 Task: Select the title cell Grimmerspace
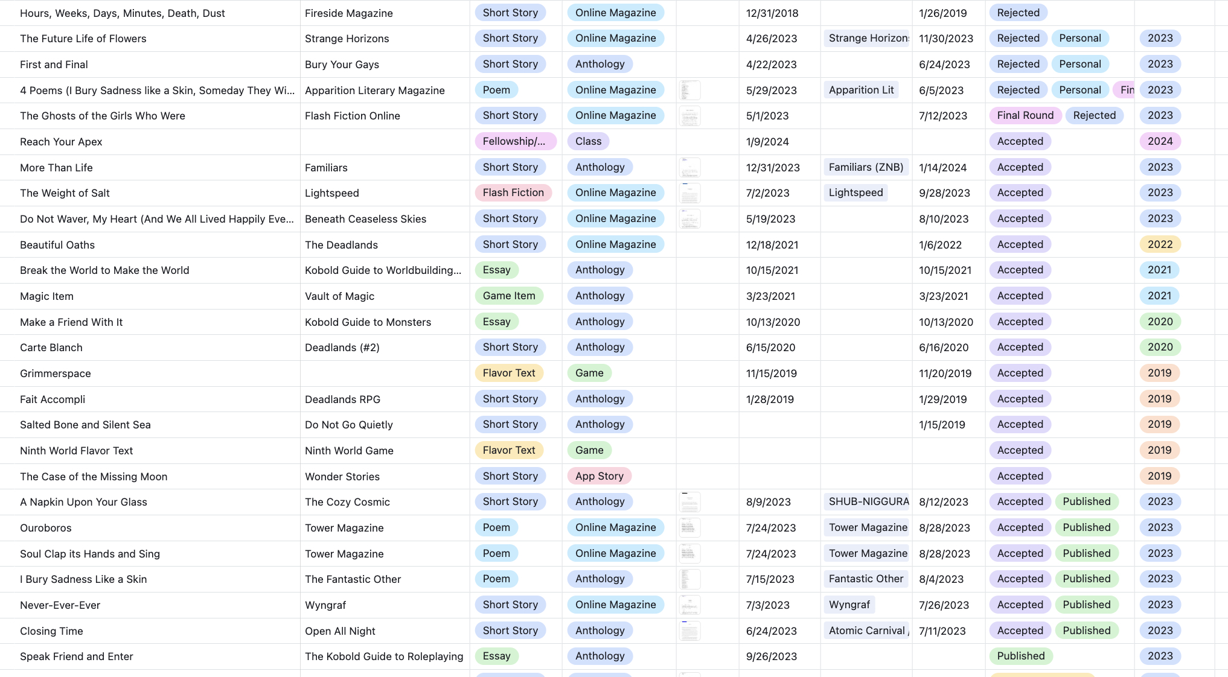click(56, 373)
